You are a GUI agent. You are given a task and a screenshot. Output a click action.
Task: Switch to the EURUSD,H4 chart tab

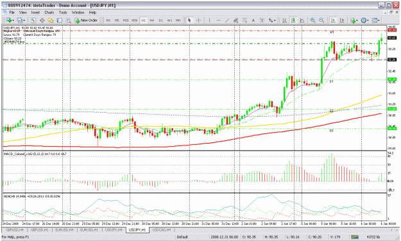(64, 229)
